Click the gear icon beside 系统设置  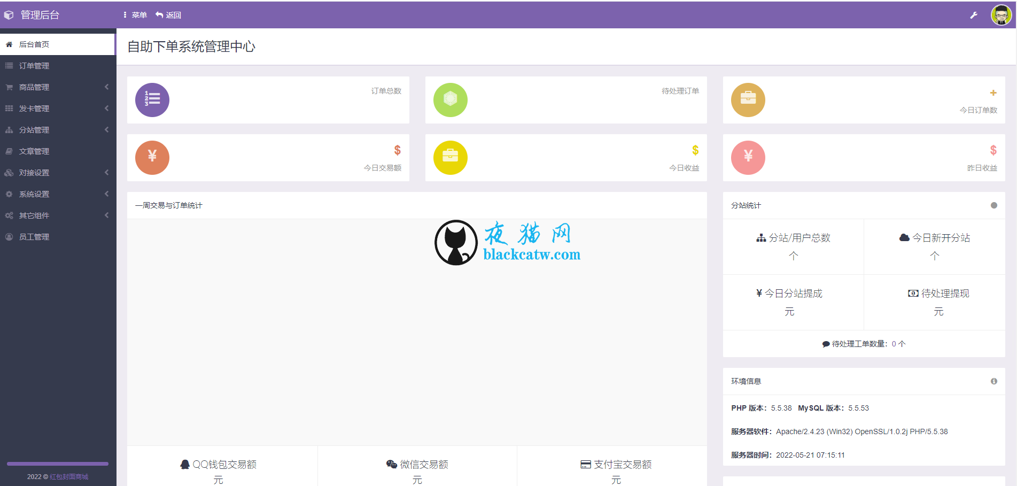click(9, 194)
